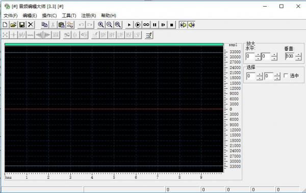Click the fade-in waveform icon

(x=39, y=35)
